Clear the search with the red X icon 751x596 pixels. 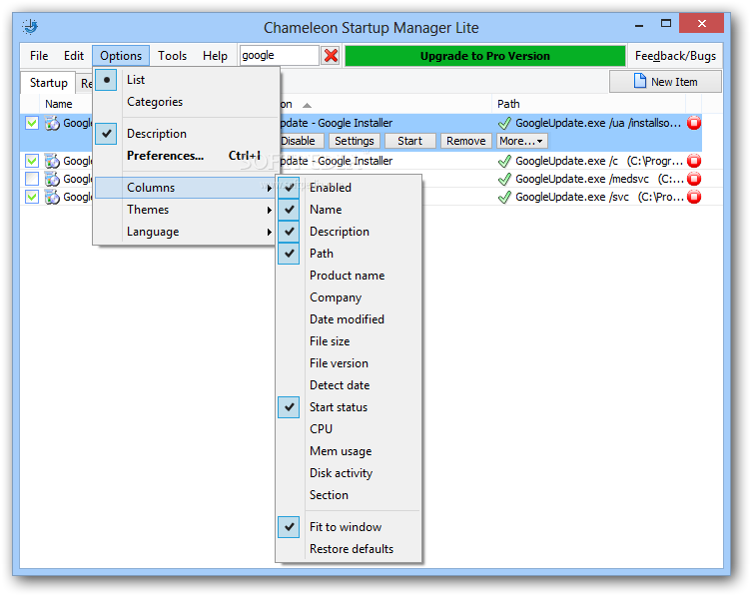coord(331,56)
